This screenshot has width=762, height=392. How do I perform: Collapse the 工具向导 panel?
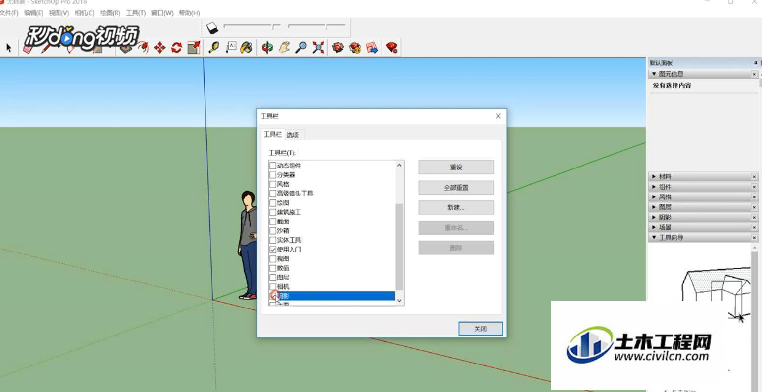click(x=654, y=237)
